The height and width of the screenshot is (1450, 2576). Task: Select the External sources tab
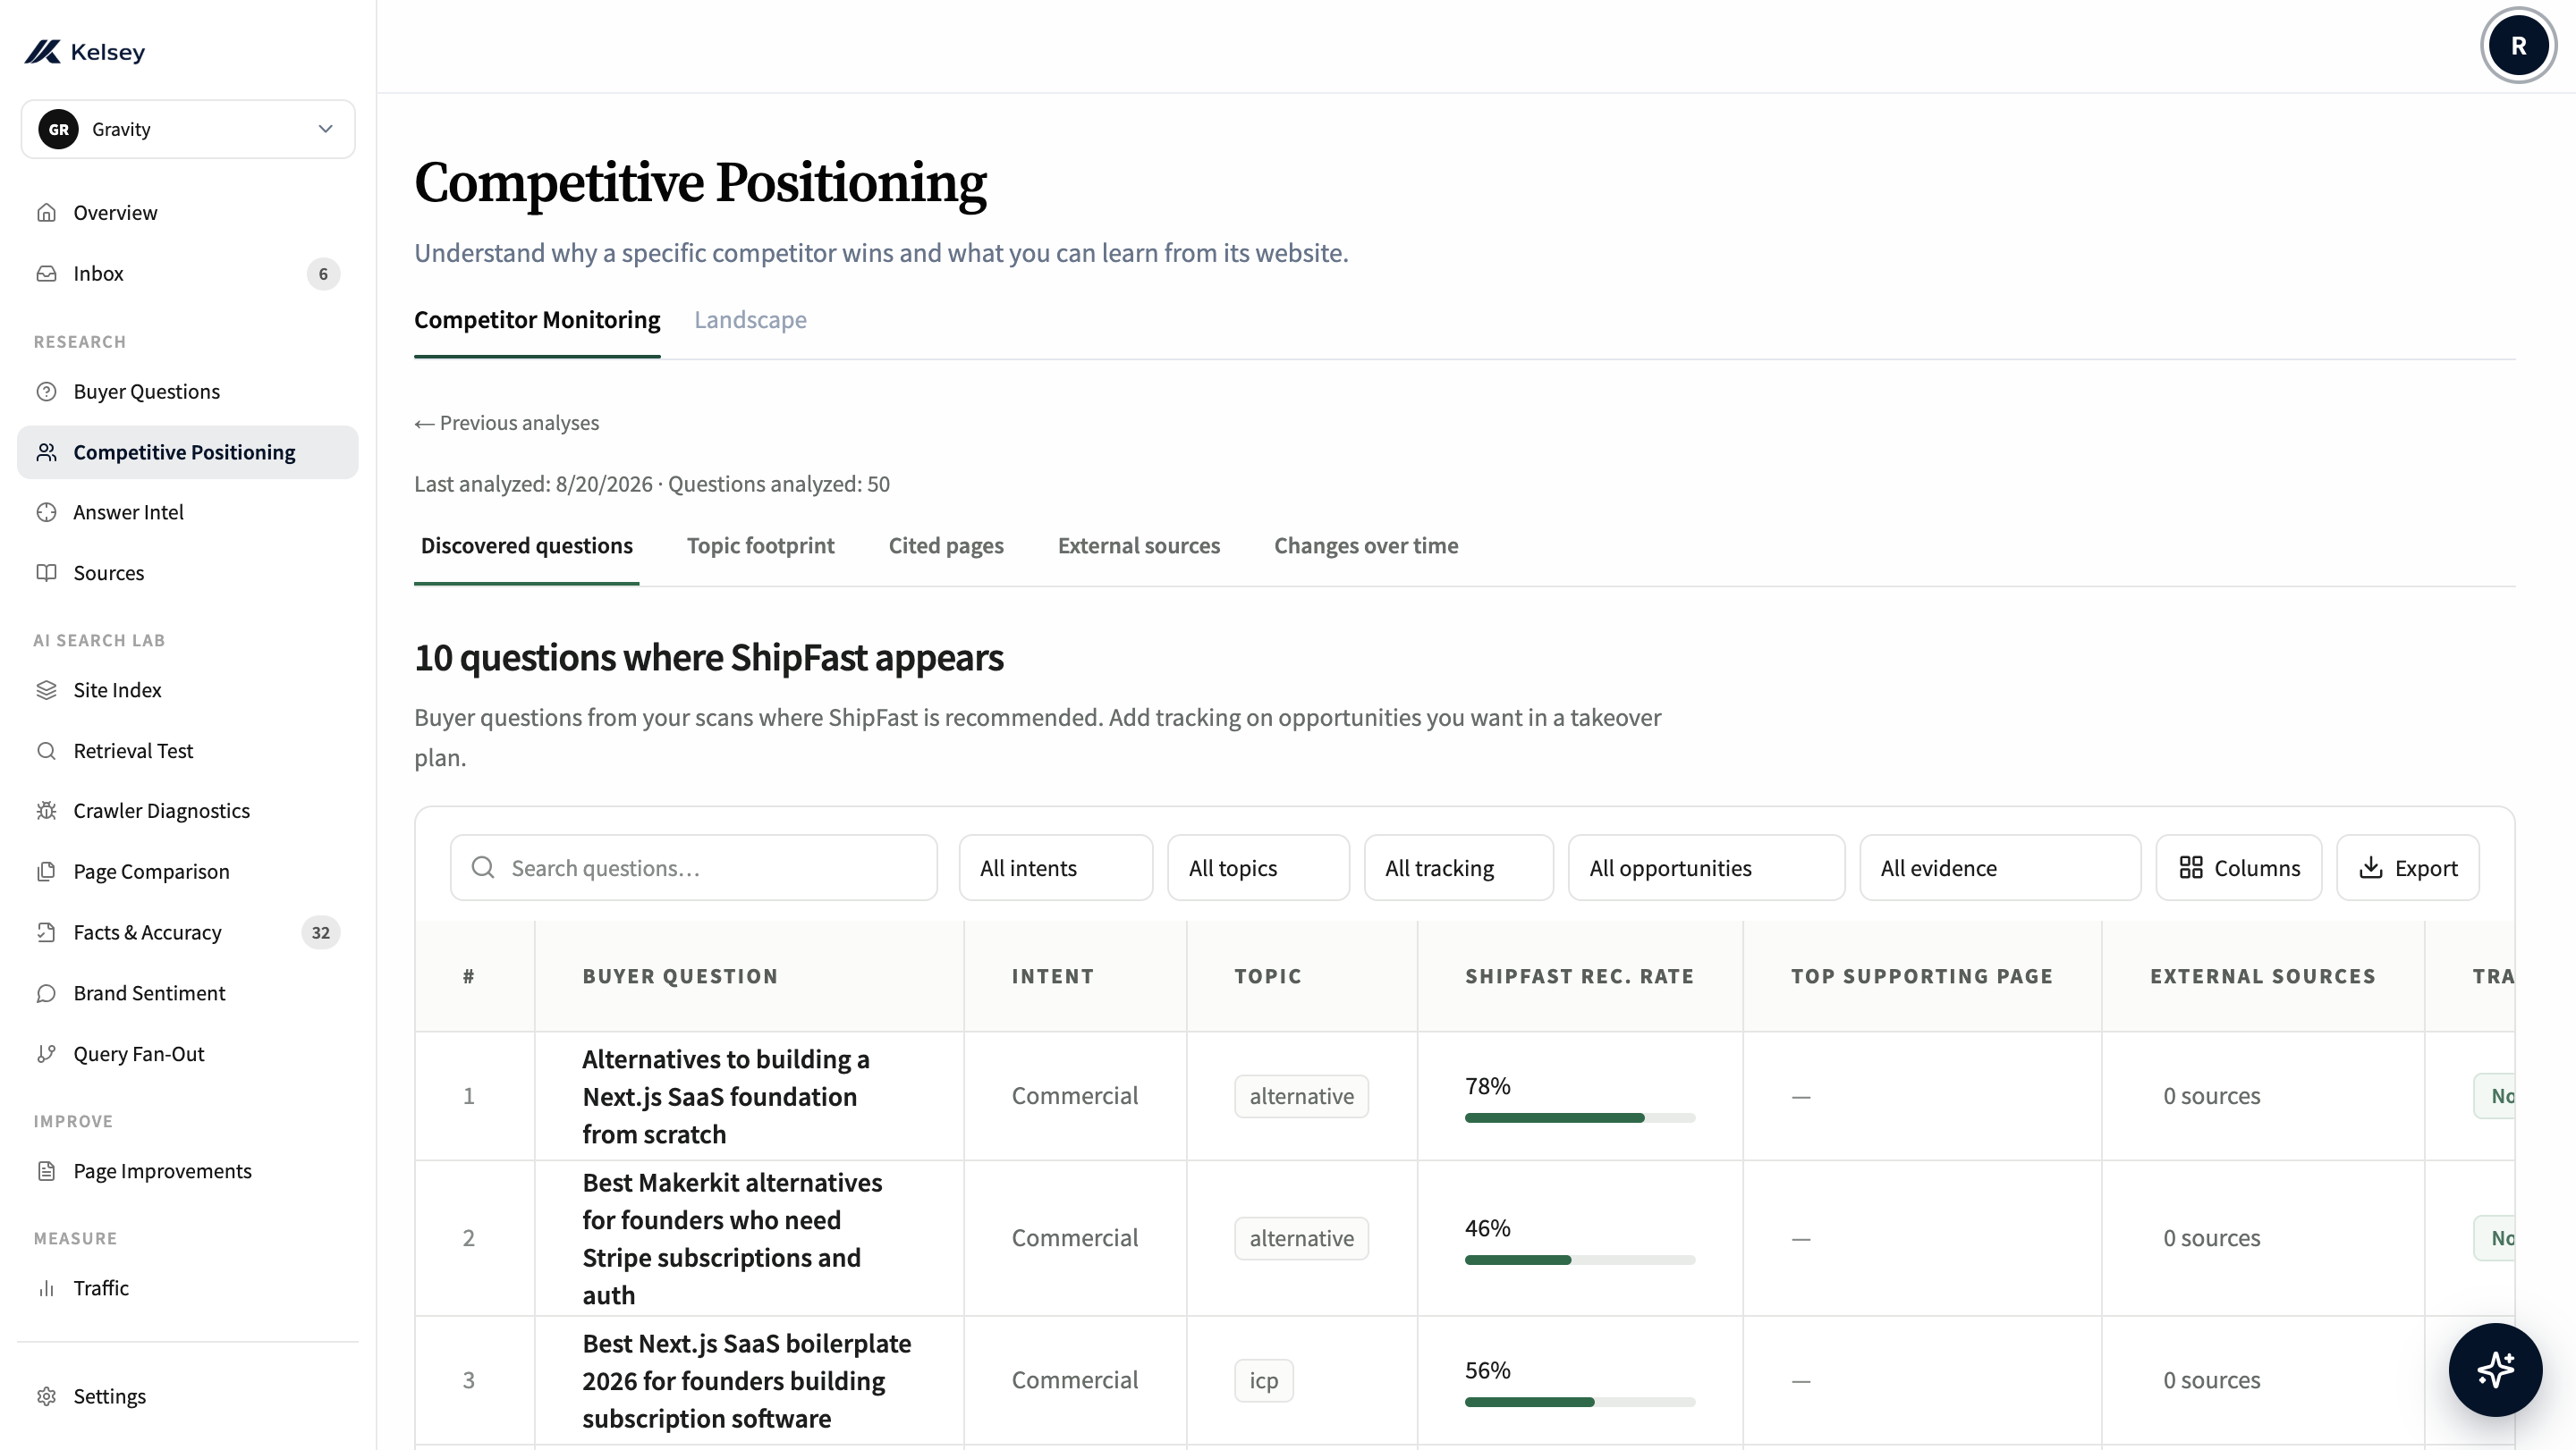click(1139, 545)
